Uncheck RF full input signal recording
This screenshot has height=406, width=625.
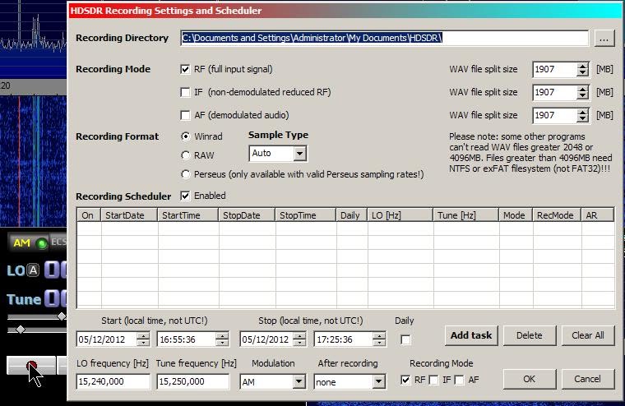(x=185, y=69)
